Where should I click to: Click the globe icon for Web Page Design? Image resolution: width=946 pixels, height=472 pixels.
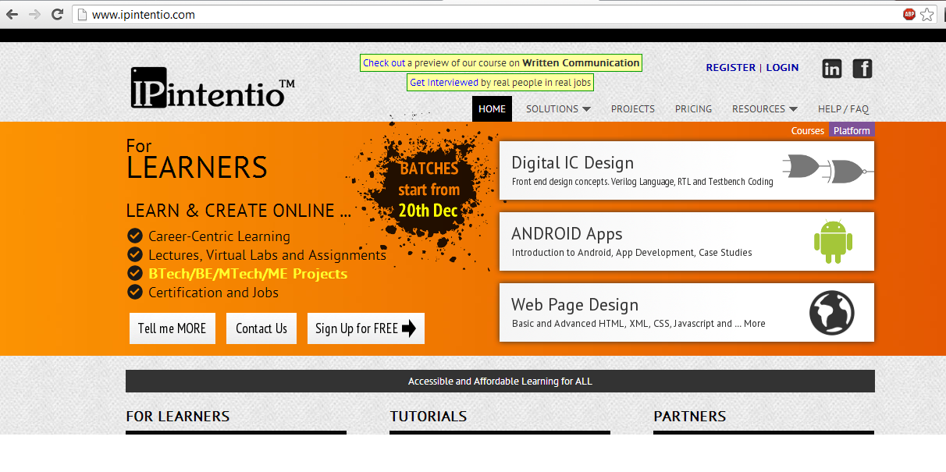pyautogui.click(x=832, y=313)
